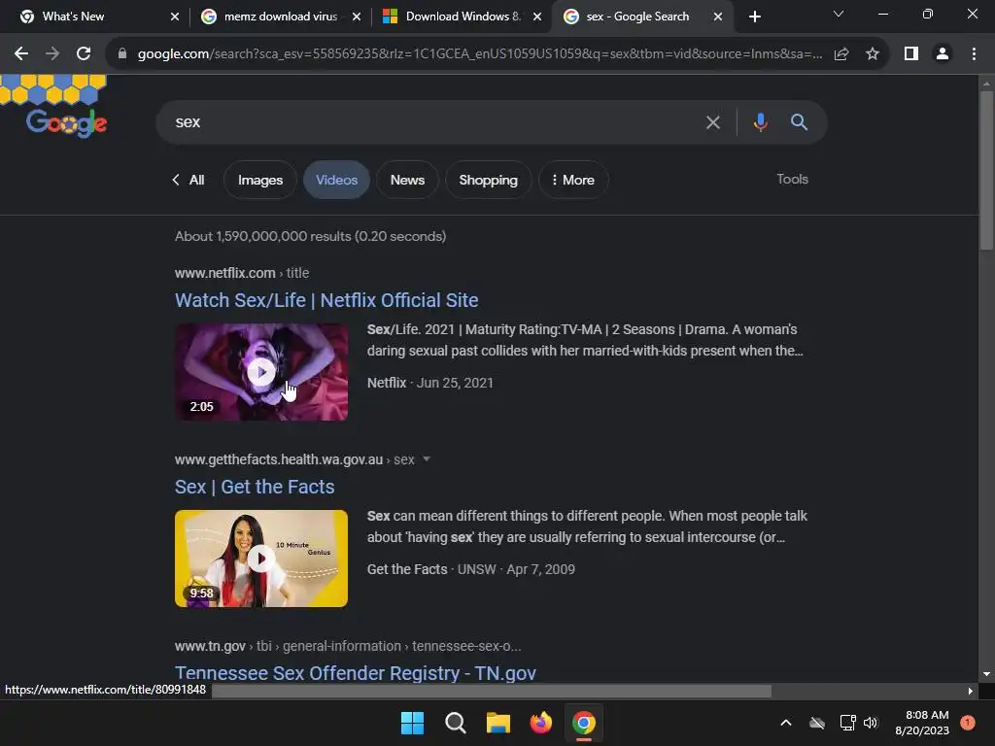
Task: Open Sex | Get the Facts link
Action: (x=255, y=487)
